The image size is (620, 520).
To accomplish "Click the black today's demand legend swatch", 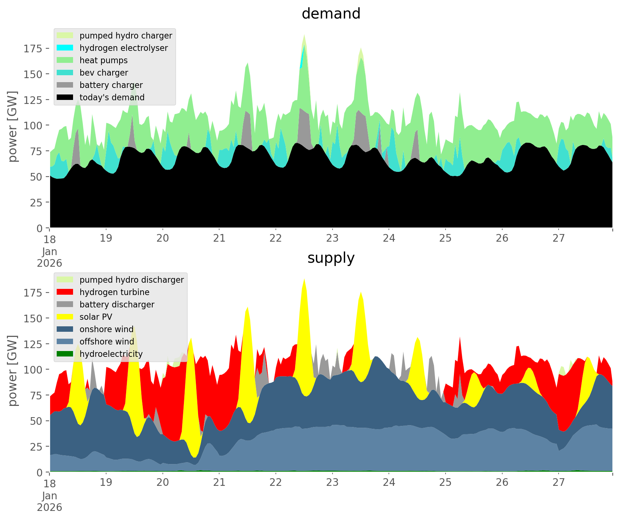I will (x=65, y=97).
